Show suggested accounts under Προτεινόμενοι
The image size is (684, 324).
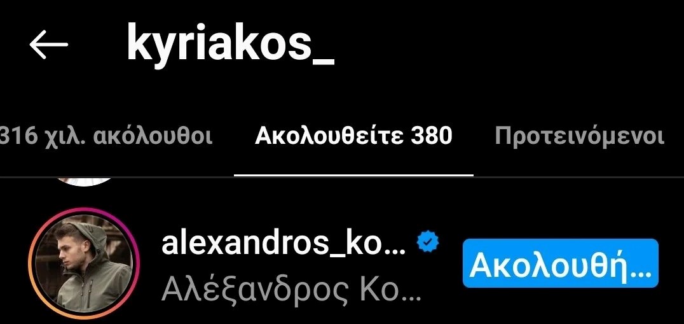(x=580, y=136)
